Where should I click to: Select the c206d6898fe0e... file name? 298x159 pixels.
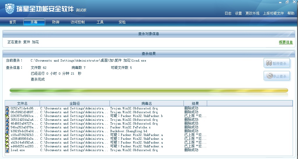(x=24, y=139)
